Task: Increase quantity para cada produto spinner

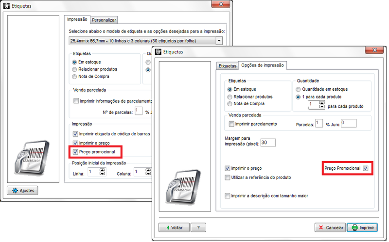Action: (x=321, y=102)
